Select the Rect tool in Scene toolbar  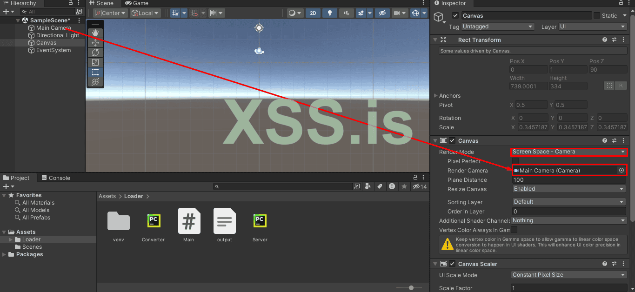tap(95, 72)
